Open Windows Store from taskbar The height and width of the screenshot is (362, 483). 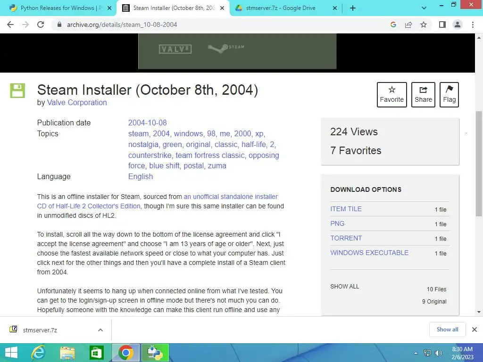[x=96, y=353]
